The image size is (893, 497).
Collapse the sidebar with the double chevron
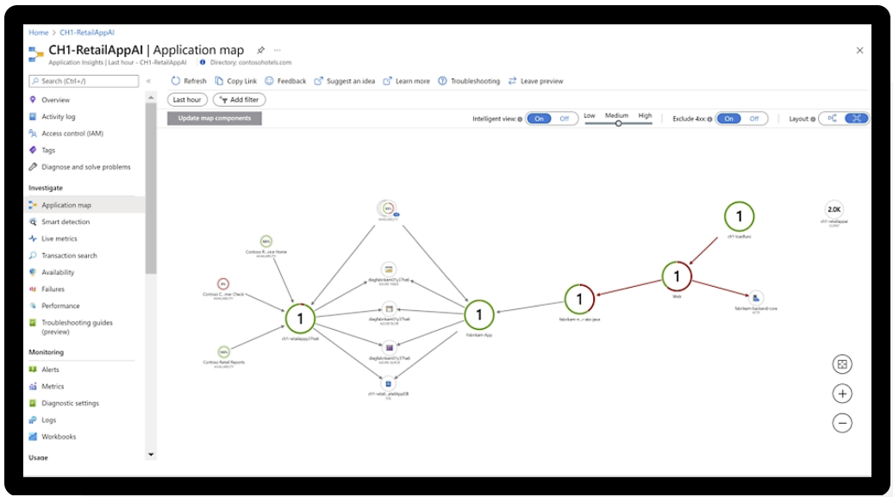pyautogui.click(x=148, y=81)
